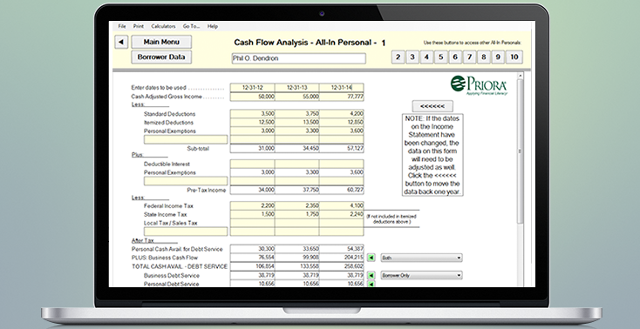Click Personal Cash Avail. value 30,300
This screenshot has height=329, width=640.
[252, 249]
